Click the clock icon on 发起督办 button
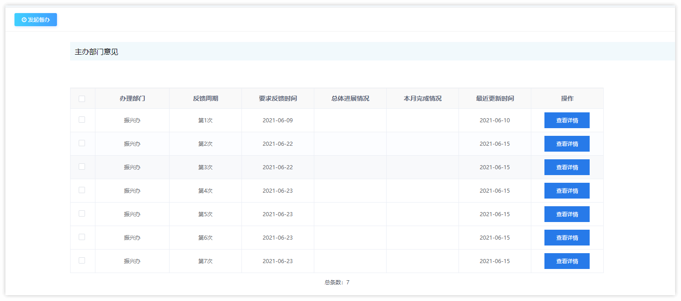This screenshot has width=681, height=301. (x=25, y=19)
